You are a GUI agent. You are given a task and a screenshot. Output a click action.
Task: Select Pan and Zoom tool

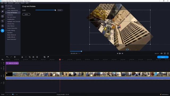click(11, 17)
